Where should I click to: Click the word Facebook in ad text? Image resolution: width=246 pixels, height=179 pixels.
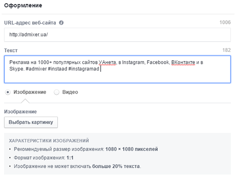click(x=158, y=62)
